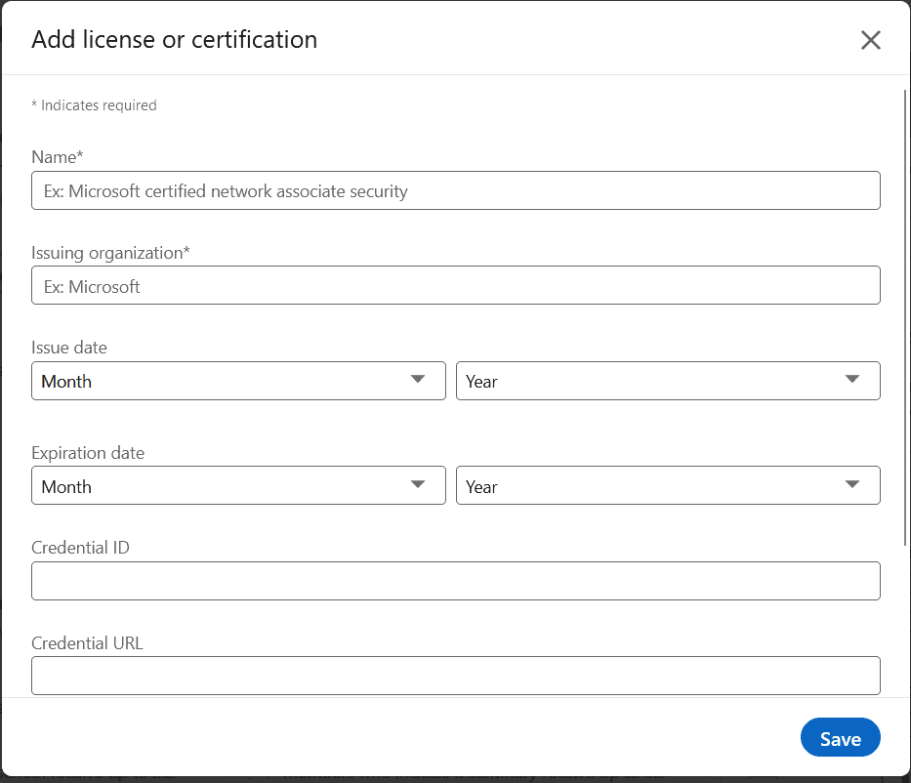Close the Add license or certification dialog
The width and height of the screenshot is (911, 783).
870,40
